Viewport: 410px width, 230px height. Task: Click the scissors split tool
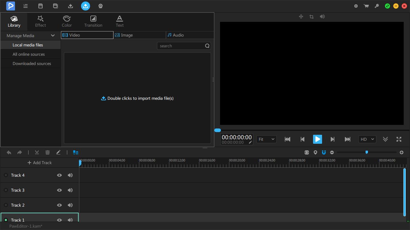pyautogui.click(x=37, y=152)
